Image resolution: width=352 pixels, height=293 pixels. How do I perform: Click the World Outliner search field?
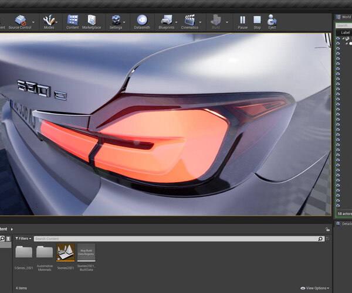pos(344,26)
